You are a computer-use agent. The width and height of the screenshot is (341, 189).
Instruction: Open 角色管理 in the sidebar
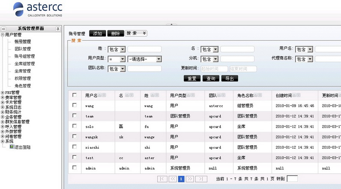point(23,86)
